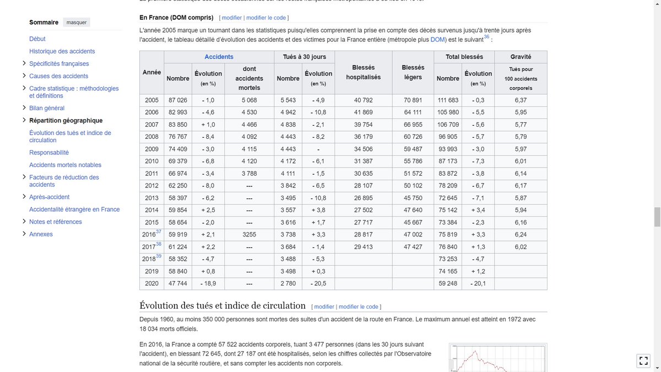Click Tués à 30 jours header
The image size is (661, 372).
[x=305, y=57]
